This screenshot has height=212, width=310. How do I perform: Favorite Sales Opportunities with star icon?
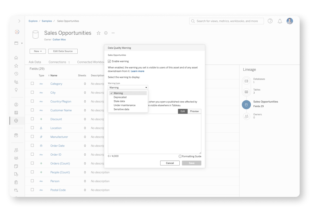pos(99,33)
